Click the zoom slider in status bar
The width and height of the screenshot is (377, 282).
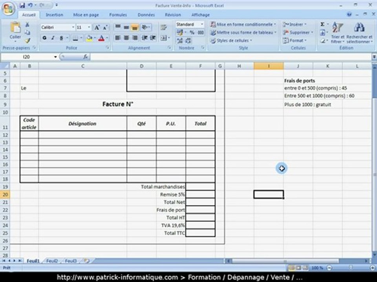click(351, 268)
